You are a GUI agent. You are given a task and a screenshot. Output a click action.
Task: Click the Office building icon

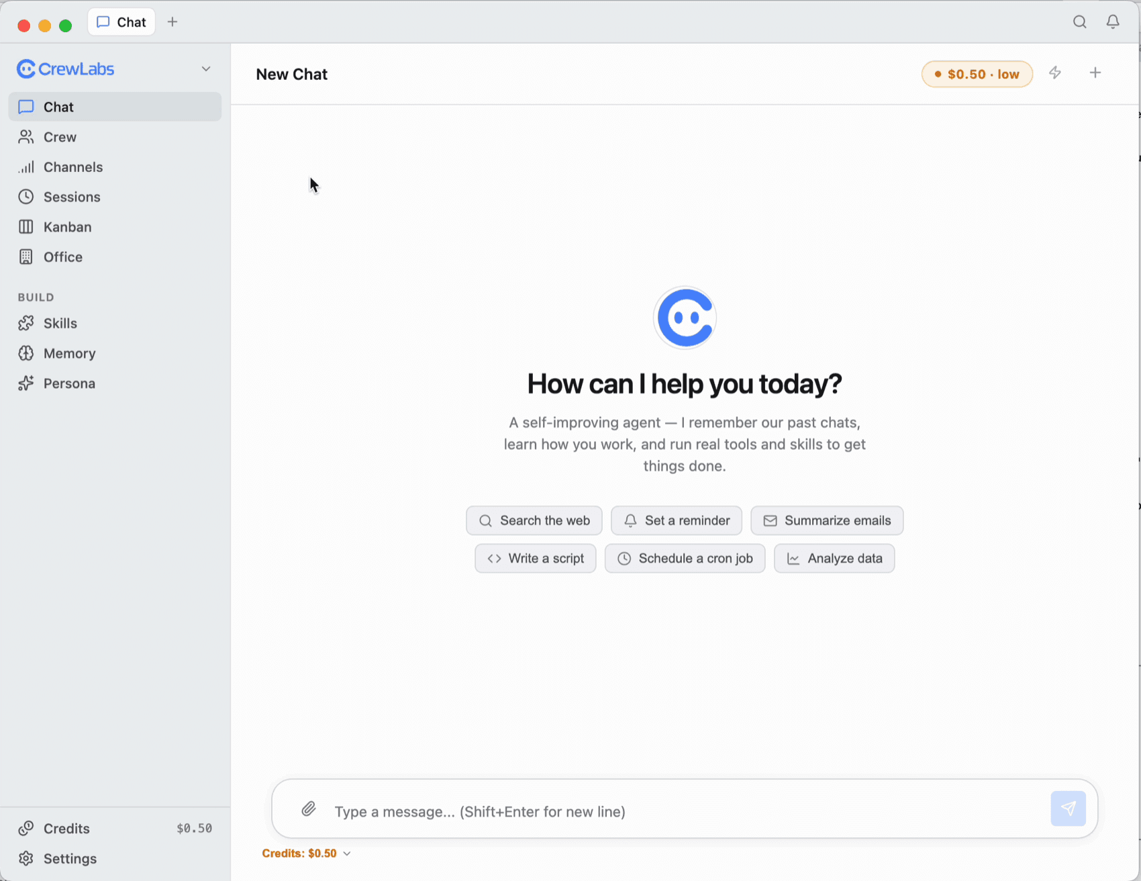pyautogui.click(x=26, y=257)
